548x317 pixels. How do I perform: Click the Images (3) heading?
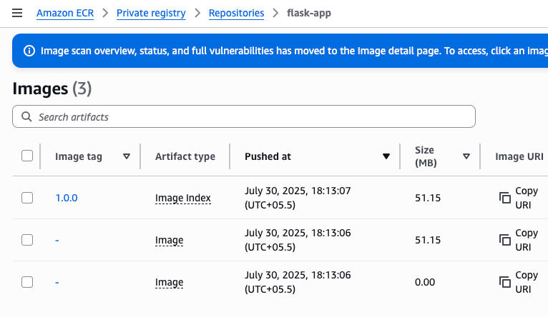52,89
